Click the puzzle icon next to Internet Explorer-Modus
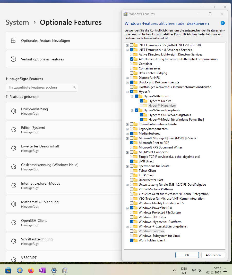Viewport: 232px width, 275px height. tap(13, 185)
